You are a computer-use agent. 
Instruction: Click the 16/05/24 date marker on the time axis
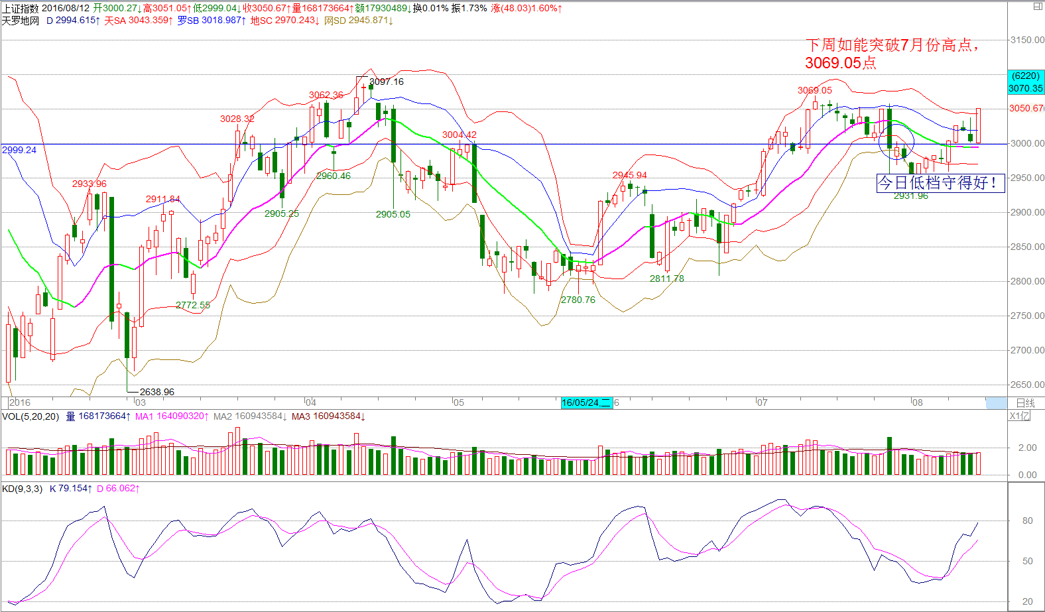coord(586,402)
